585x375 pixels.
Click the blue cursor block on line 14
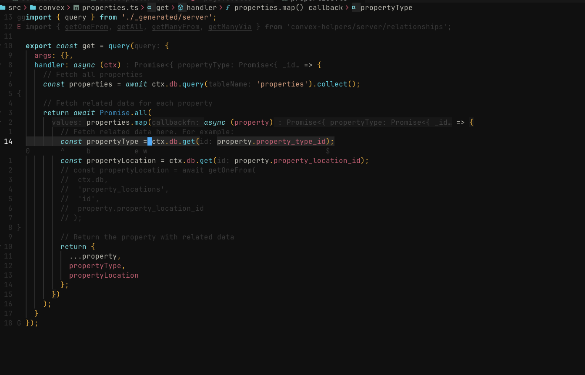tap(150, 141)
